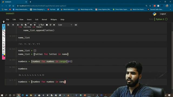The image size is (173, 97).
Task: Select the arrow cursor annotation tool
Action: (x=4, y=28)
